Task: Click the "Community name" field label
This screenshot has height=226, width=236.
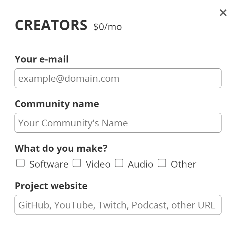Action: (57, 104)
